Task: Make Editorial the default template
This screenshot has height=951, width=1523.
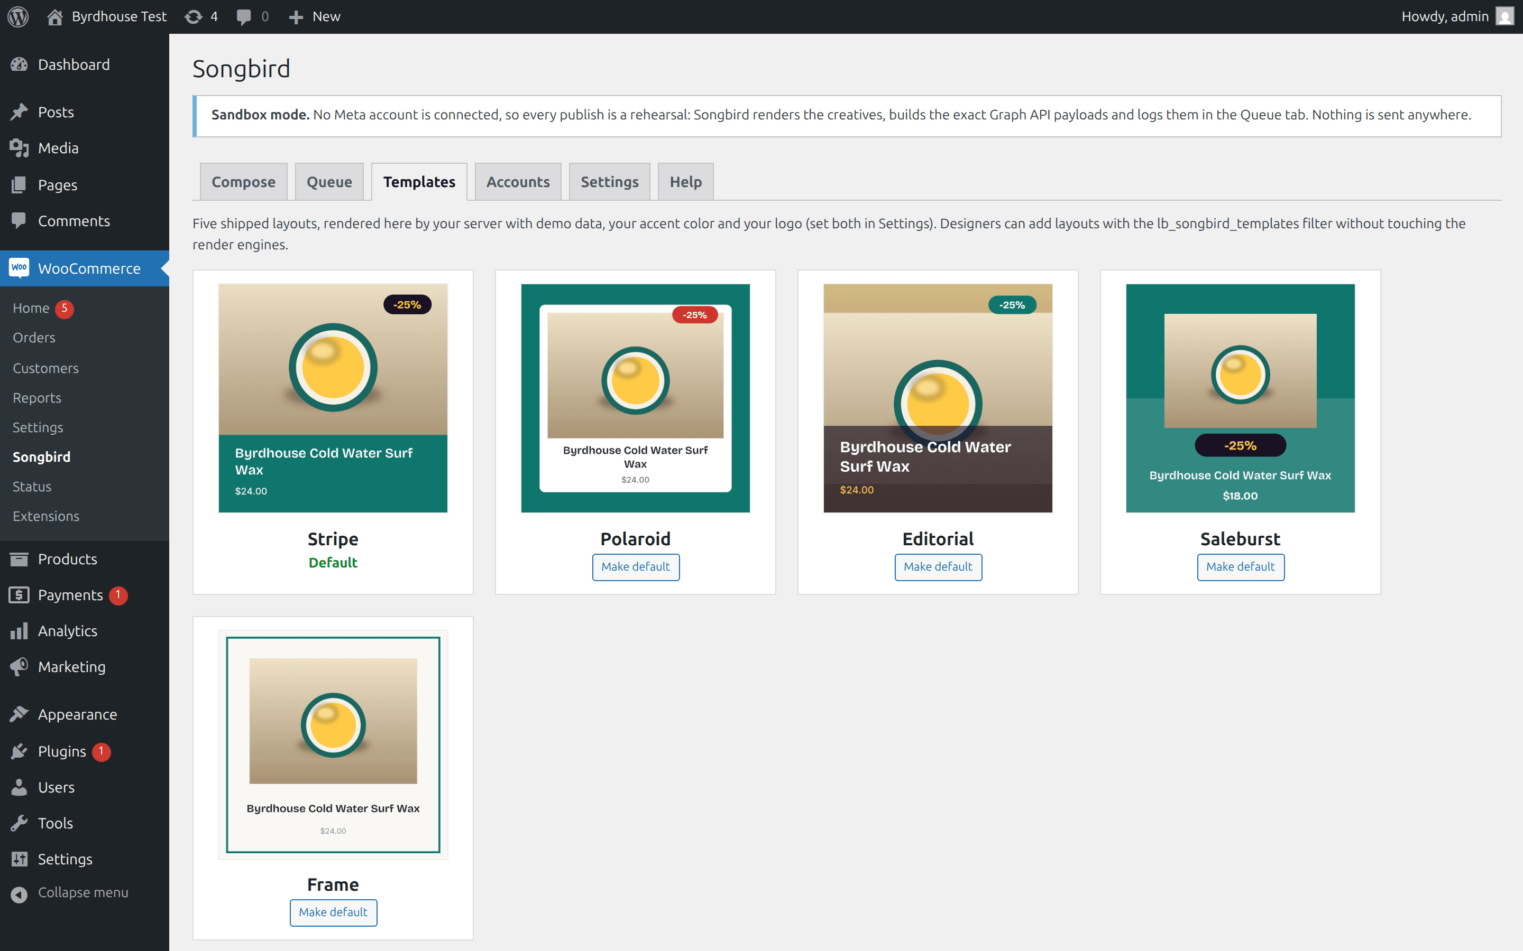Action: coord(938,567)
